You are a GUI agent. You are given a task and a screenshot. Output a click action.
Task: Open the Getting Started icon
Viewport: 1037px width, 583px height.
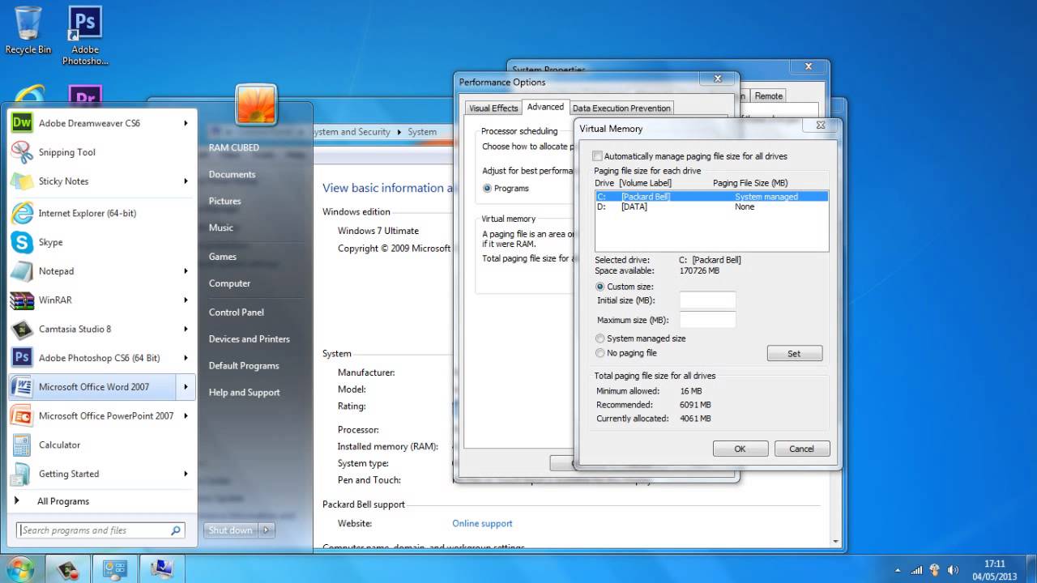pyautogui.click(x=22, y=474)
